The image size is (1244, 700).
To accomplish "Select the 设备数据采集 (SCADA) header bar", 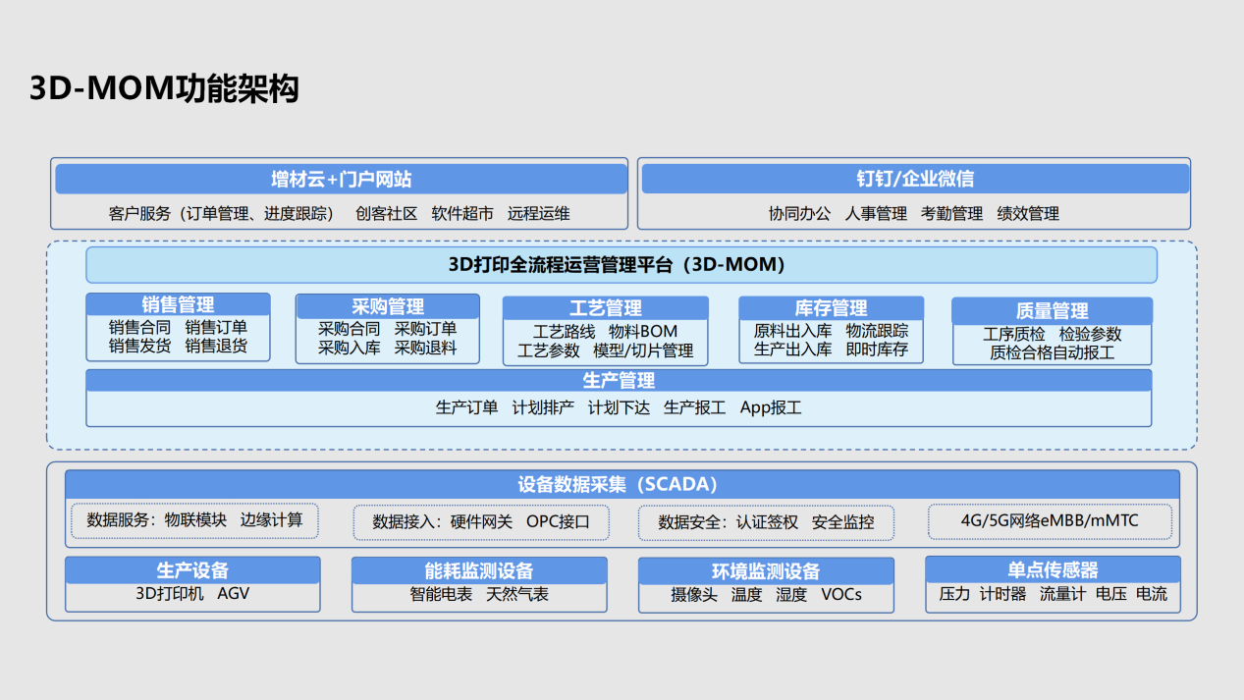I will click(622, 484).
